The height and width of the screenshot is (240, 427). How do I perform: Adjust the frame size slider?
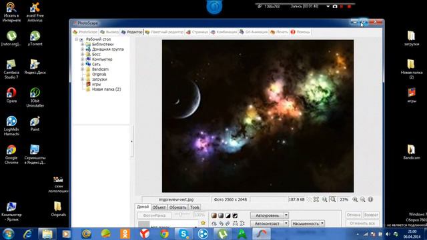point(182,215)
